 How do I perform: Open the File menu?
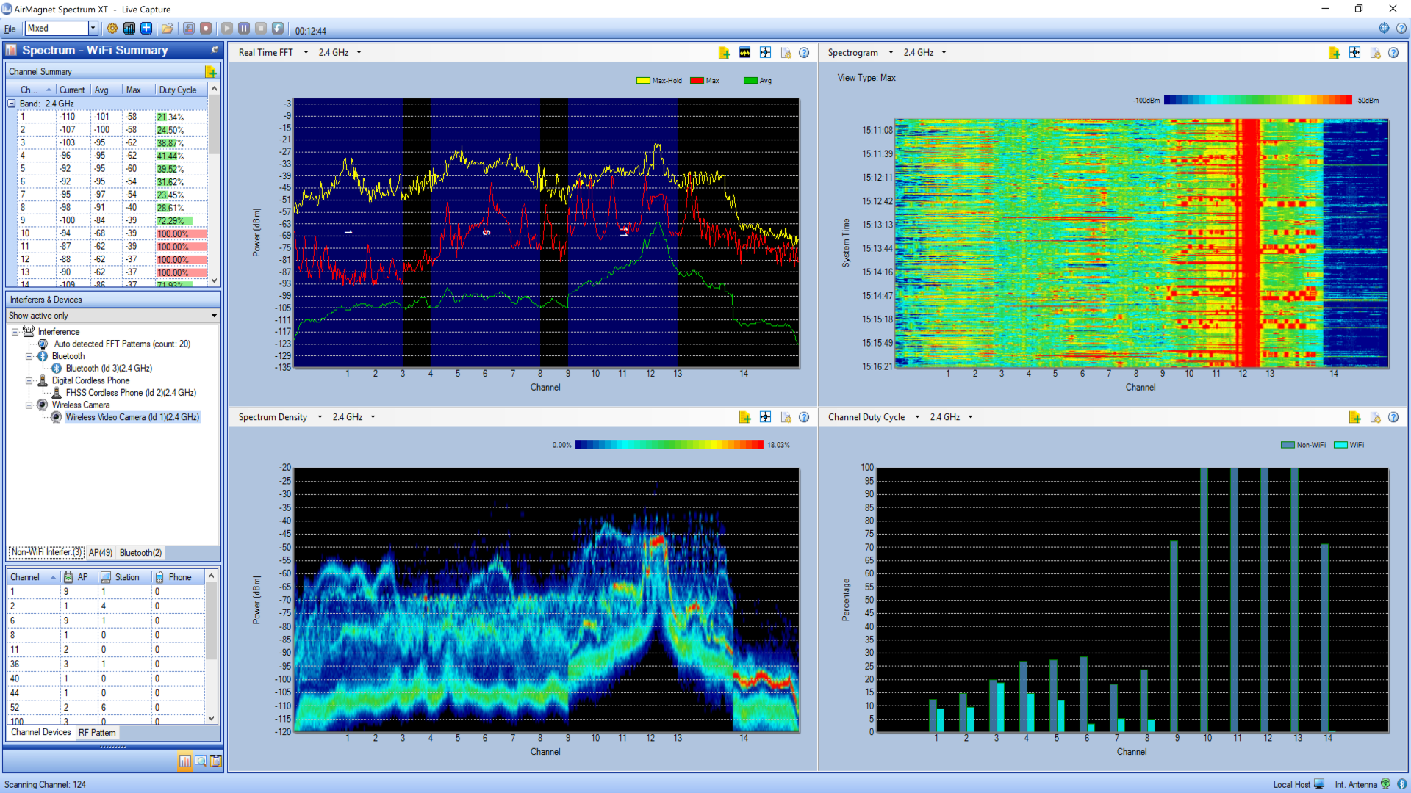tap(10, 29)
